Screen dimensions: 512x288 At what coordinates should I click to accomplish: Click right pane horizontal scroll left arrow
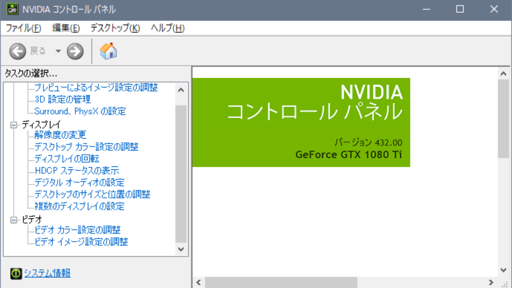(199, 282)
